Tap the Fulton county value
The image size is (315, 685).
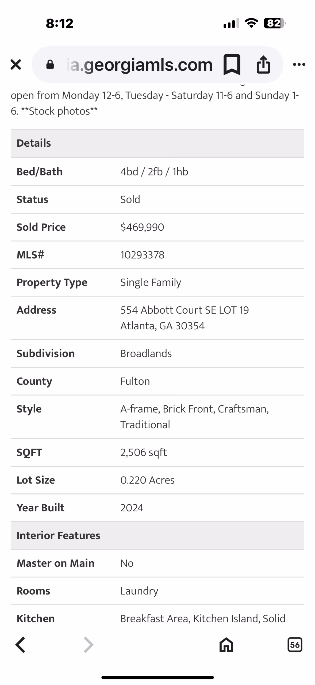coord(135,381)
